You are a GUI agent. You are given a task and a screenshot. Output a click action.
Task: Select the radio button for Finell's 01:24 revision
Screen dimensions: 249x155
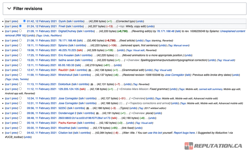tap(21, 26)
